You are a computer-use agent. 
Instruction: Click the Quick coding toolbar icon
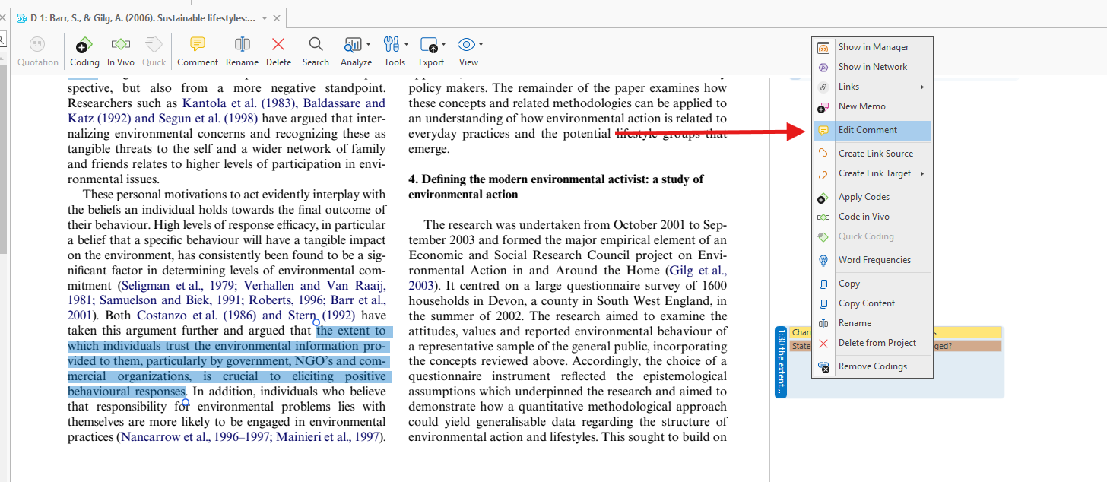[x=154, y=45]
